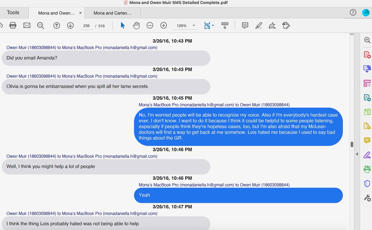Go to next page arrow
Screen dimensions: 372x230
(70, 25)
